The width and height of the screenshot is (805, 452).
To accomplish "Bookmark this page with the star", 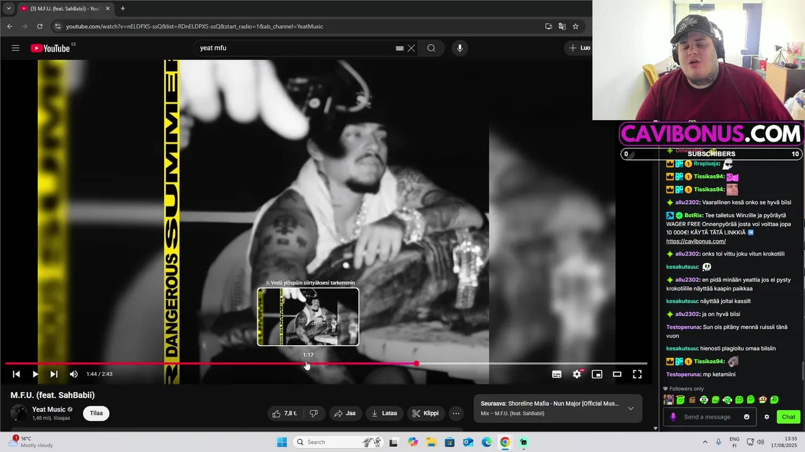I will tap(575, 26).
